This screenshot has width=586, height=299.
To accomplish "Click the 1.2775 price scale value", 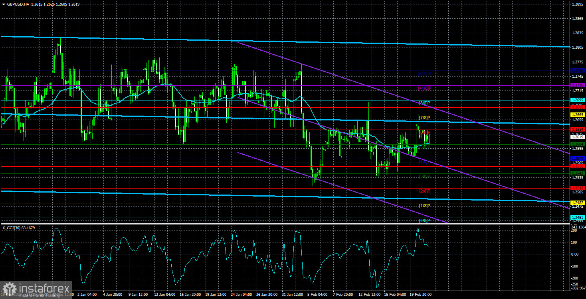I will (x=577, y=62).
